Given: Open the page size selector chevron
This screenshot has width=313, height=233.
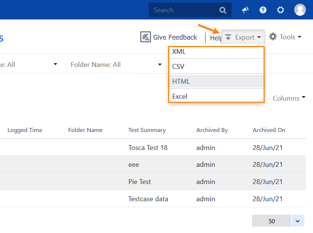Looking at the screenshot, I should click(298, 221).
